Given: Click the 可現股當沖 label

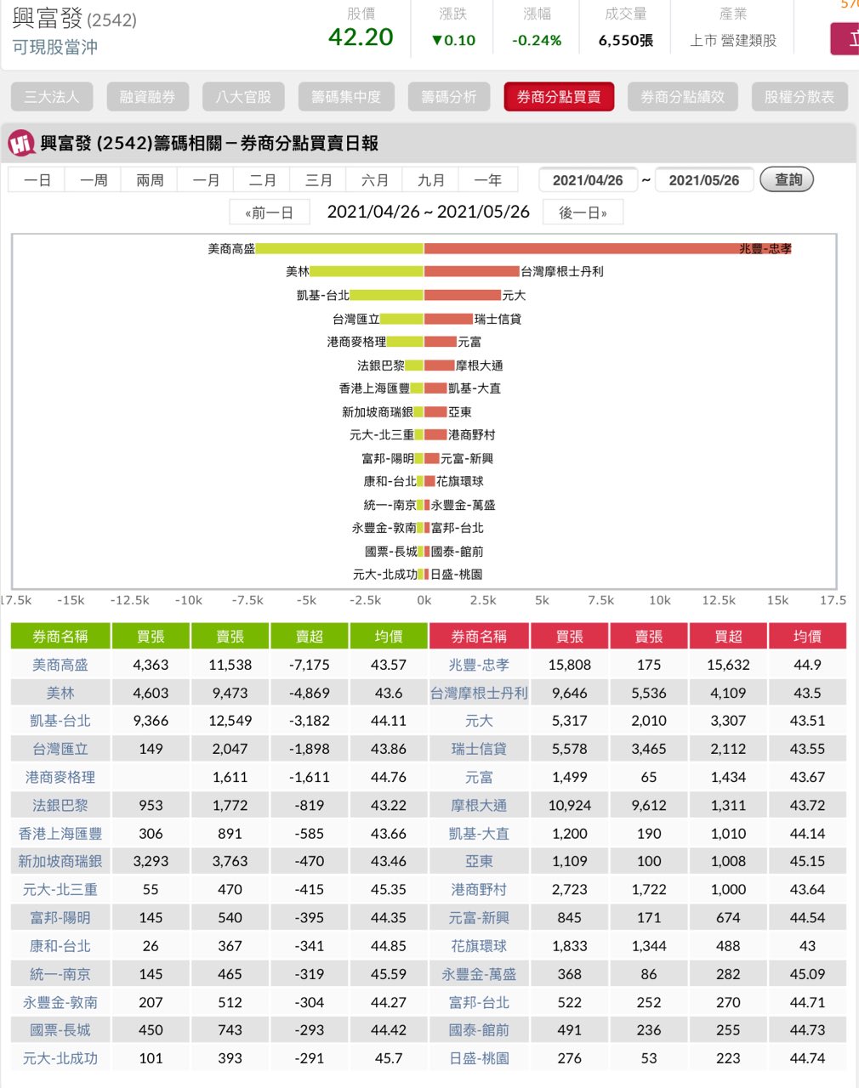Looking at the screenshot, I should click(55, 48).
